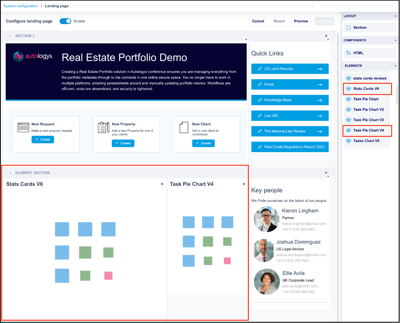400x323 pixels.
Task: Click Joshua Dominguez's profile photo
Action: coord(264,251)
